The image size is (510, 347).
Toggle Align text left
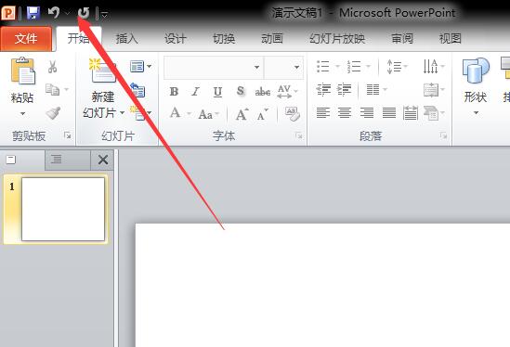click(323, 113)
